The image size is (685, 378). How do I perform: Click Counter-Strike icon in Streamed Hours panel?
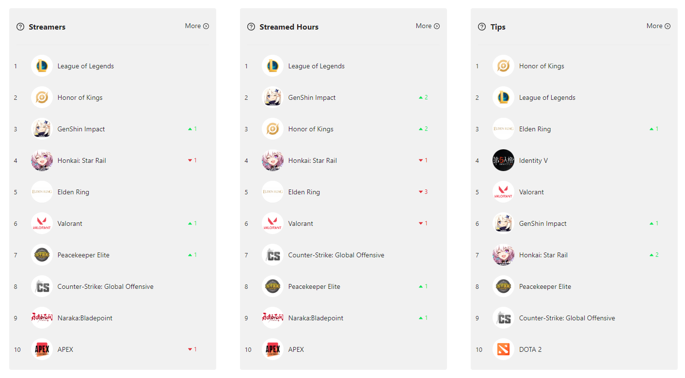click(x=272, y=255)
